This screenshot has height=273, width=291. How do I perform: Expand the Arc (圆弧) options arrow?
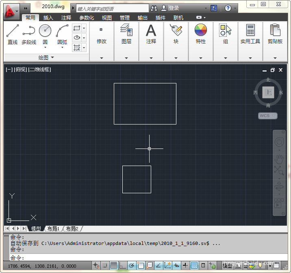(62, 48)
